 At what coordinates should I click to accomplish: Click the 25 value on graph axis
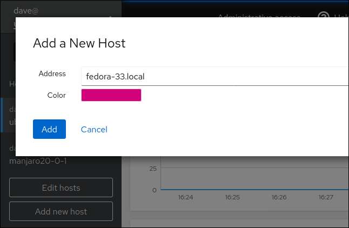click(x=152, y=169)
